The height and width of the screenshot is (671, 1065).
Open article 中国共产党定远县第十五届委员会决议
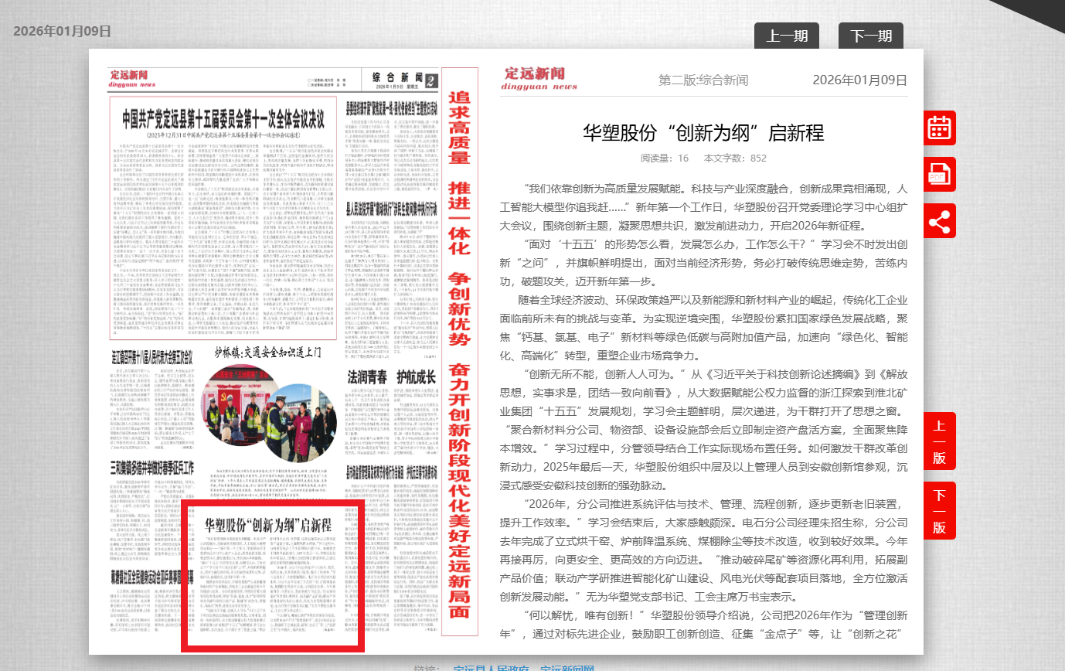pyautogui.click(x=223, y=120)
